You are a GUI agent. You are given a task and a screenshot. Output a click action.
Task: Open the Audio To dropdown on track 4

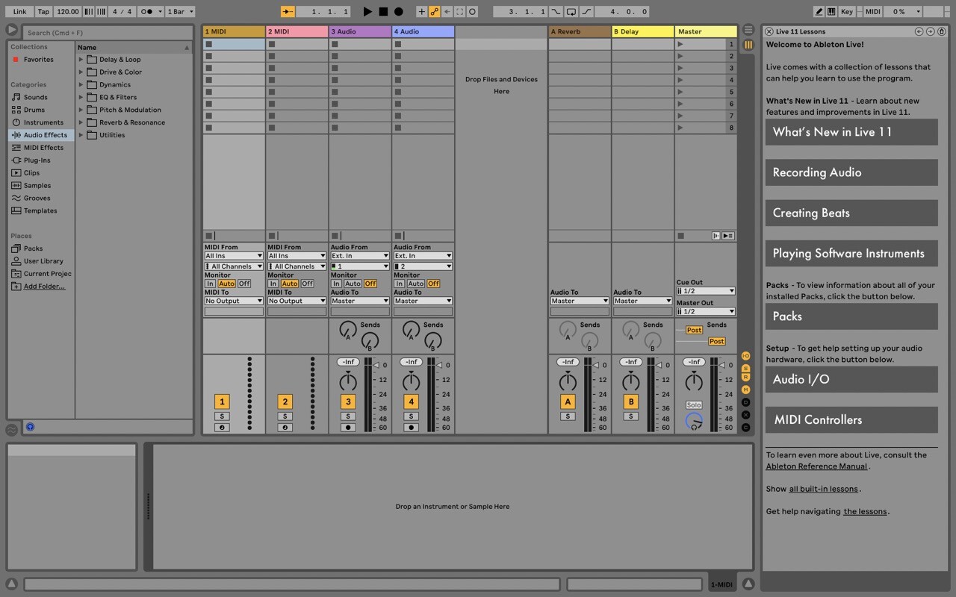coord(423,301)
